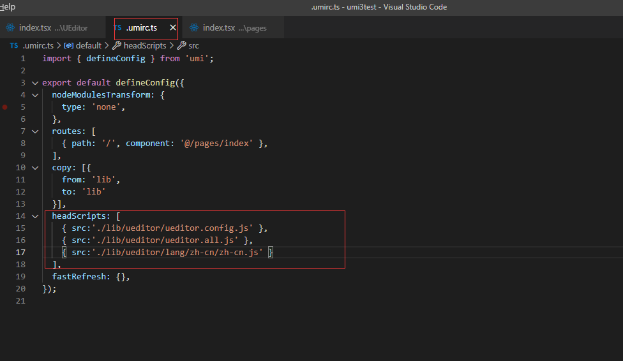Screen dimensions: 623x361
Task: Click TS file icon in breadcrumb
Action: pos(14,46)
